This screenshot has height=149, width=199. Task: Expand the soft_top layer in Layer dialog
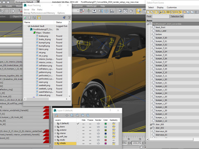pos(56,137)
